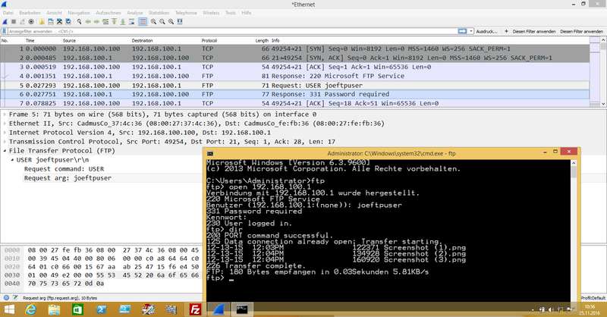Expand the Frame 5 details row
Image resolution: width=607 pixels, height=317 pixels.
4,113
